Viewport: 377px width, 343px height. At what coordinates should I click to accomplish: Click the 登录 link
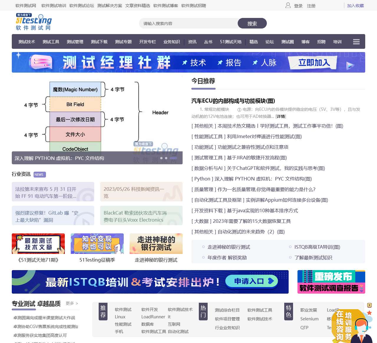(298, 6)
